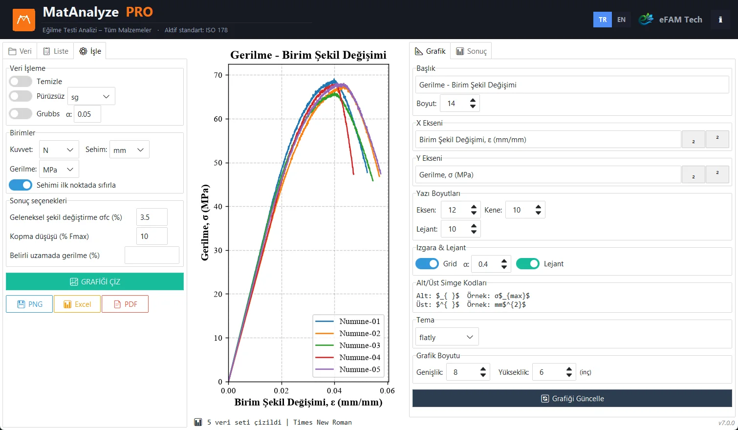Disable 'Sehimi ilk noktada sıfırla' switch

(x=21, y=185)
